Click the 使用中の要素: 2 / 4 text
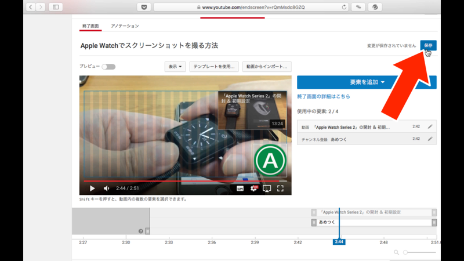The image size is (464, 261). pyautogui.click(x=317, y=111)
